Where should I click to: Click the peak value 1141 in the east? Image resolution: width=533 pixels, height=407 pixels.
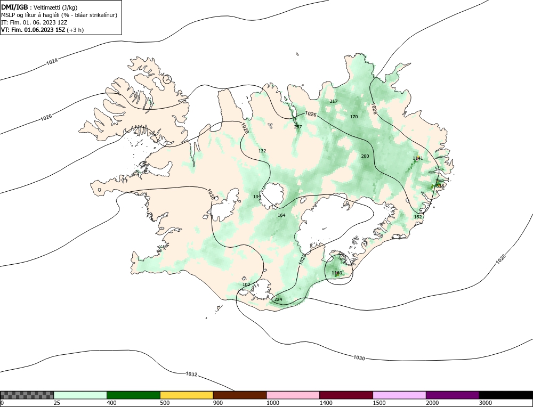click(x=418, y=158)
